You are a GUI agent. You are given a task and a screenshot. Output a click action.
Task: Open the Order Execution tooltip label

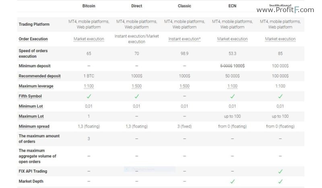coord(33,39)
